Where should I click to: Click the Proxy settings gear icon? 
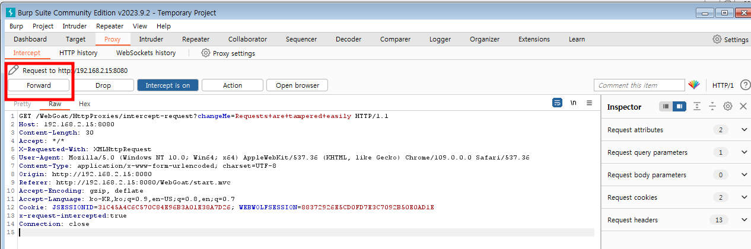click(206, 53)
